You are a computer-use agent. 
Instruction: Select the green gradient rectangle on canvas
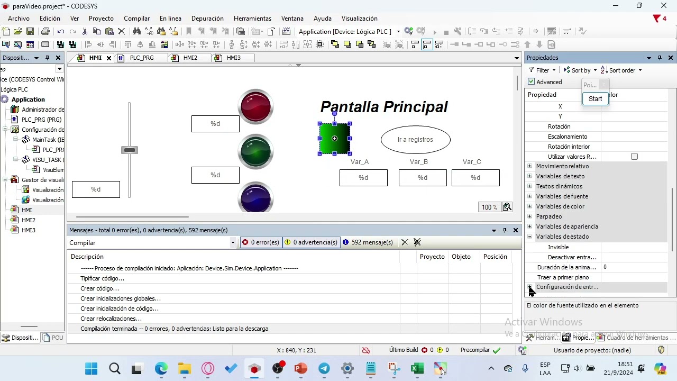[335, 139]
